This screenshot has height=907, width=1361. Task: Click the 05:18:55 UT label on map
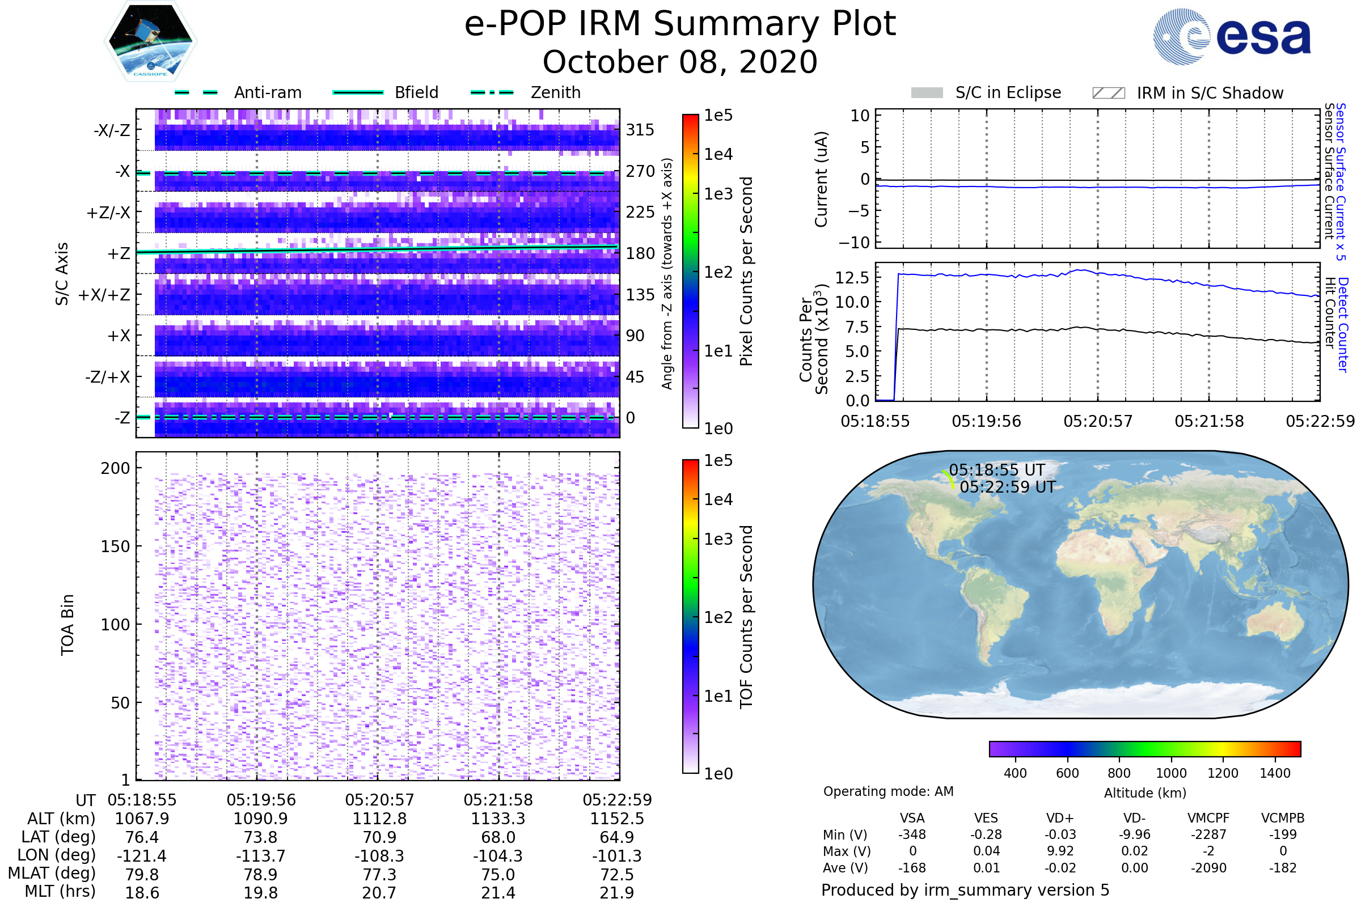[996, 470]
